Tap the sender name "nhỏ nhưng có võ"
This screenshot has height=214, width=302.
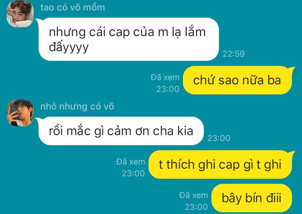[77, 107]
